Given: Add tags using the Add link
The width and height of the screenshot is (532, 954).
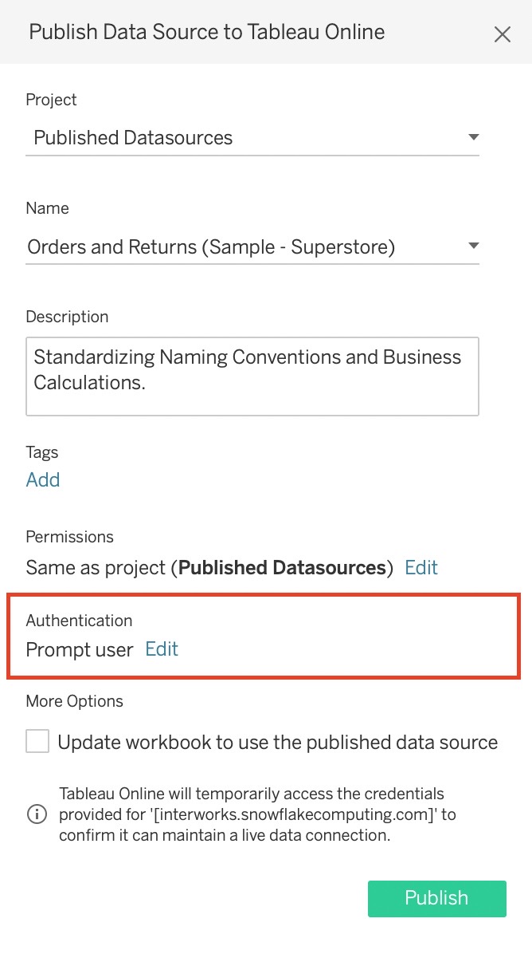Looking at the screenshot, I should pos(42,480).
